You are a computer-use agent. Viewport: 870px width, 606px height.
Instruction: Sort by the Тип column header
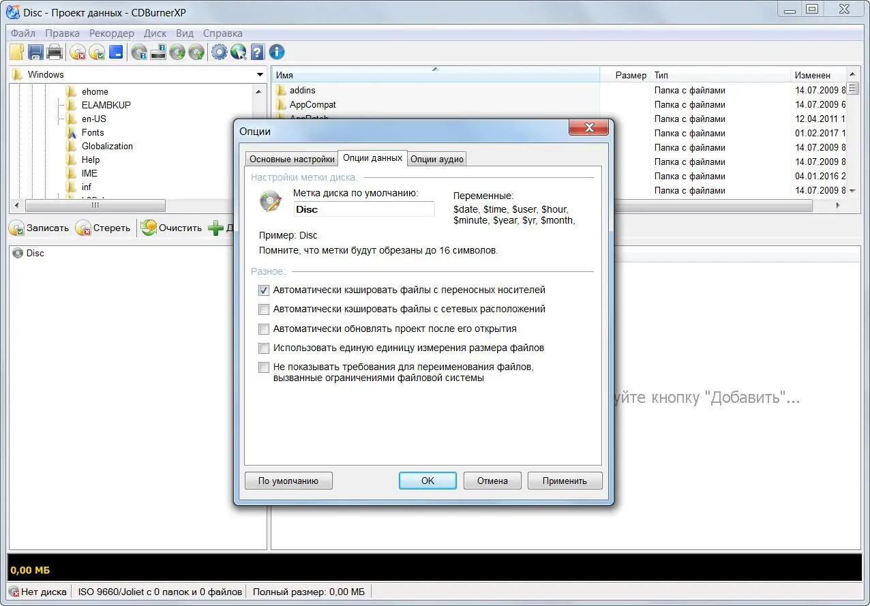(x=721, y=75)
